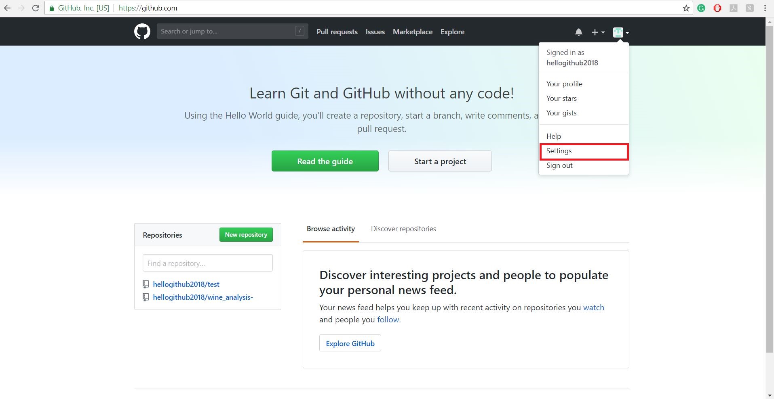The height and width of the screenshot is (399, 774).
Task: Open Pull requests in navbar
Action: (x=337, y=32)
